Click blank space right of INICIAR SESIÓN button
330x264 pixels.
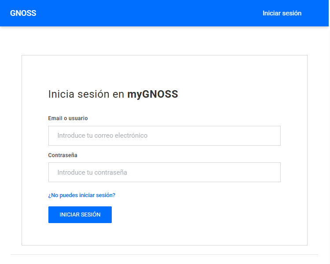pyautogui.click(x=198, y=215)
